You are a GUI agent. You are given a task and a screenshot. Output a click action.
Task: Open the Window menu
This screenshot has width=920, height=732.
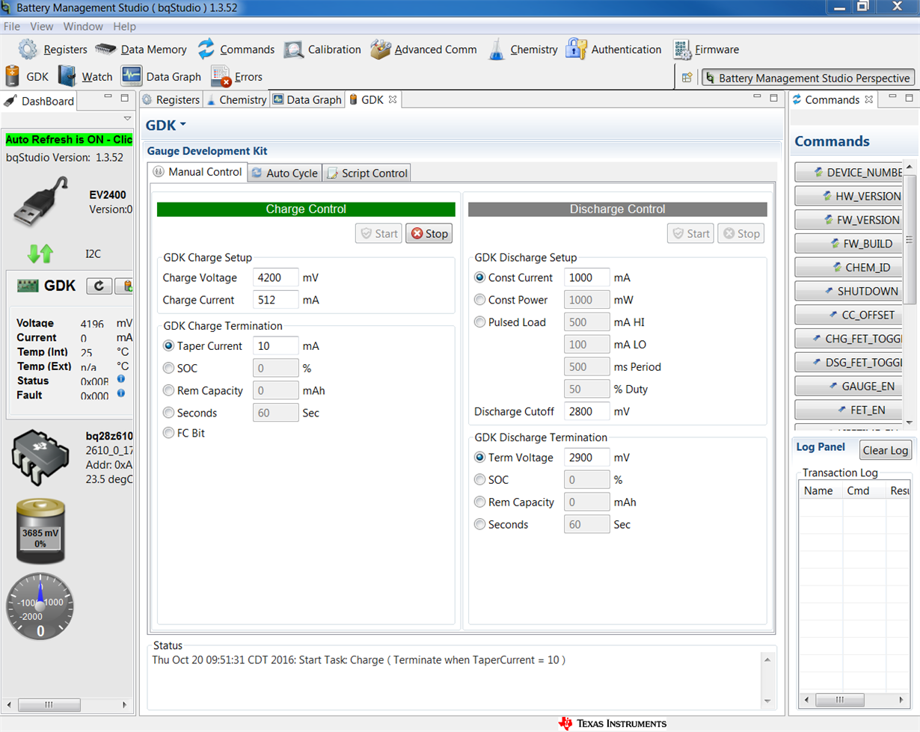pos(83,26)
